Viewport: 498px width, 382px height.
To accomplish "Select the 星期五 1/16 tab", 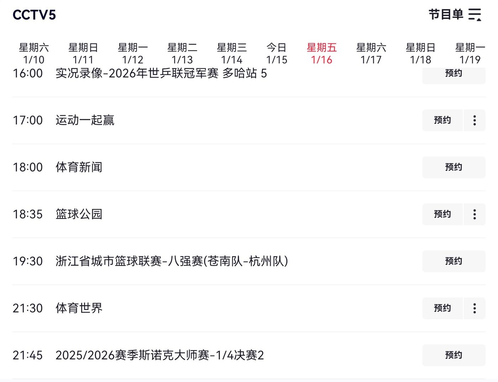I will pos(322,53).
